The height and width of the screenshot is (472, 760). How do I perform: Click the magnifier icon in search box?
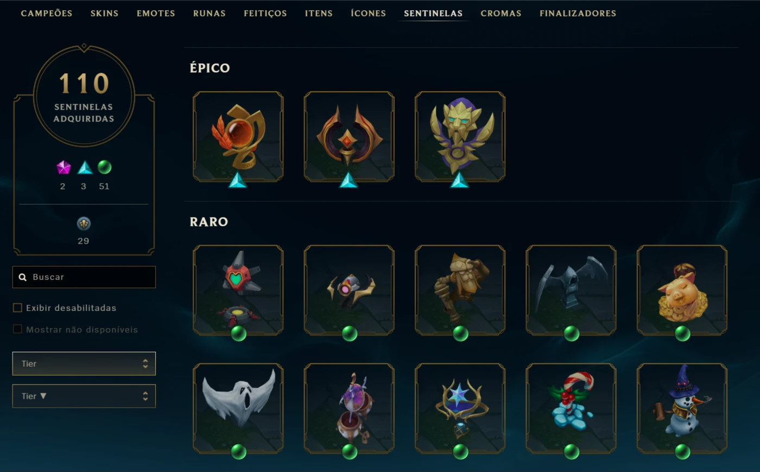point(23,277)
